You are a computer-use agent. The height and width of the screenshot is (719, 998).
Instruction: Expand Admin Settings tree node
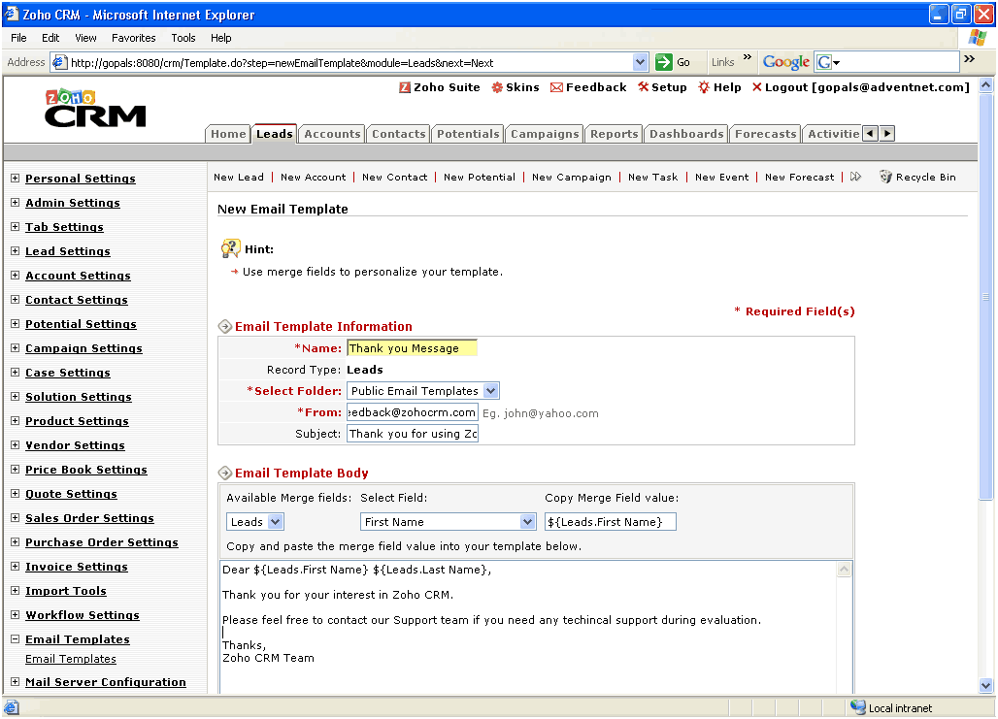click(16, 203)
